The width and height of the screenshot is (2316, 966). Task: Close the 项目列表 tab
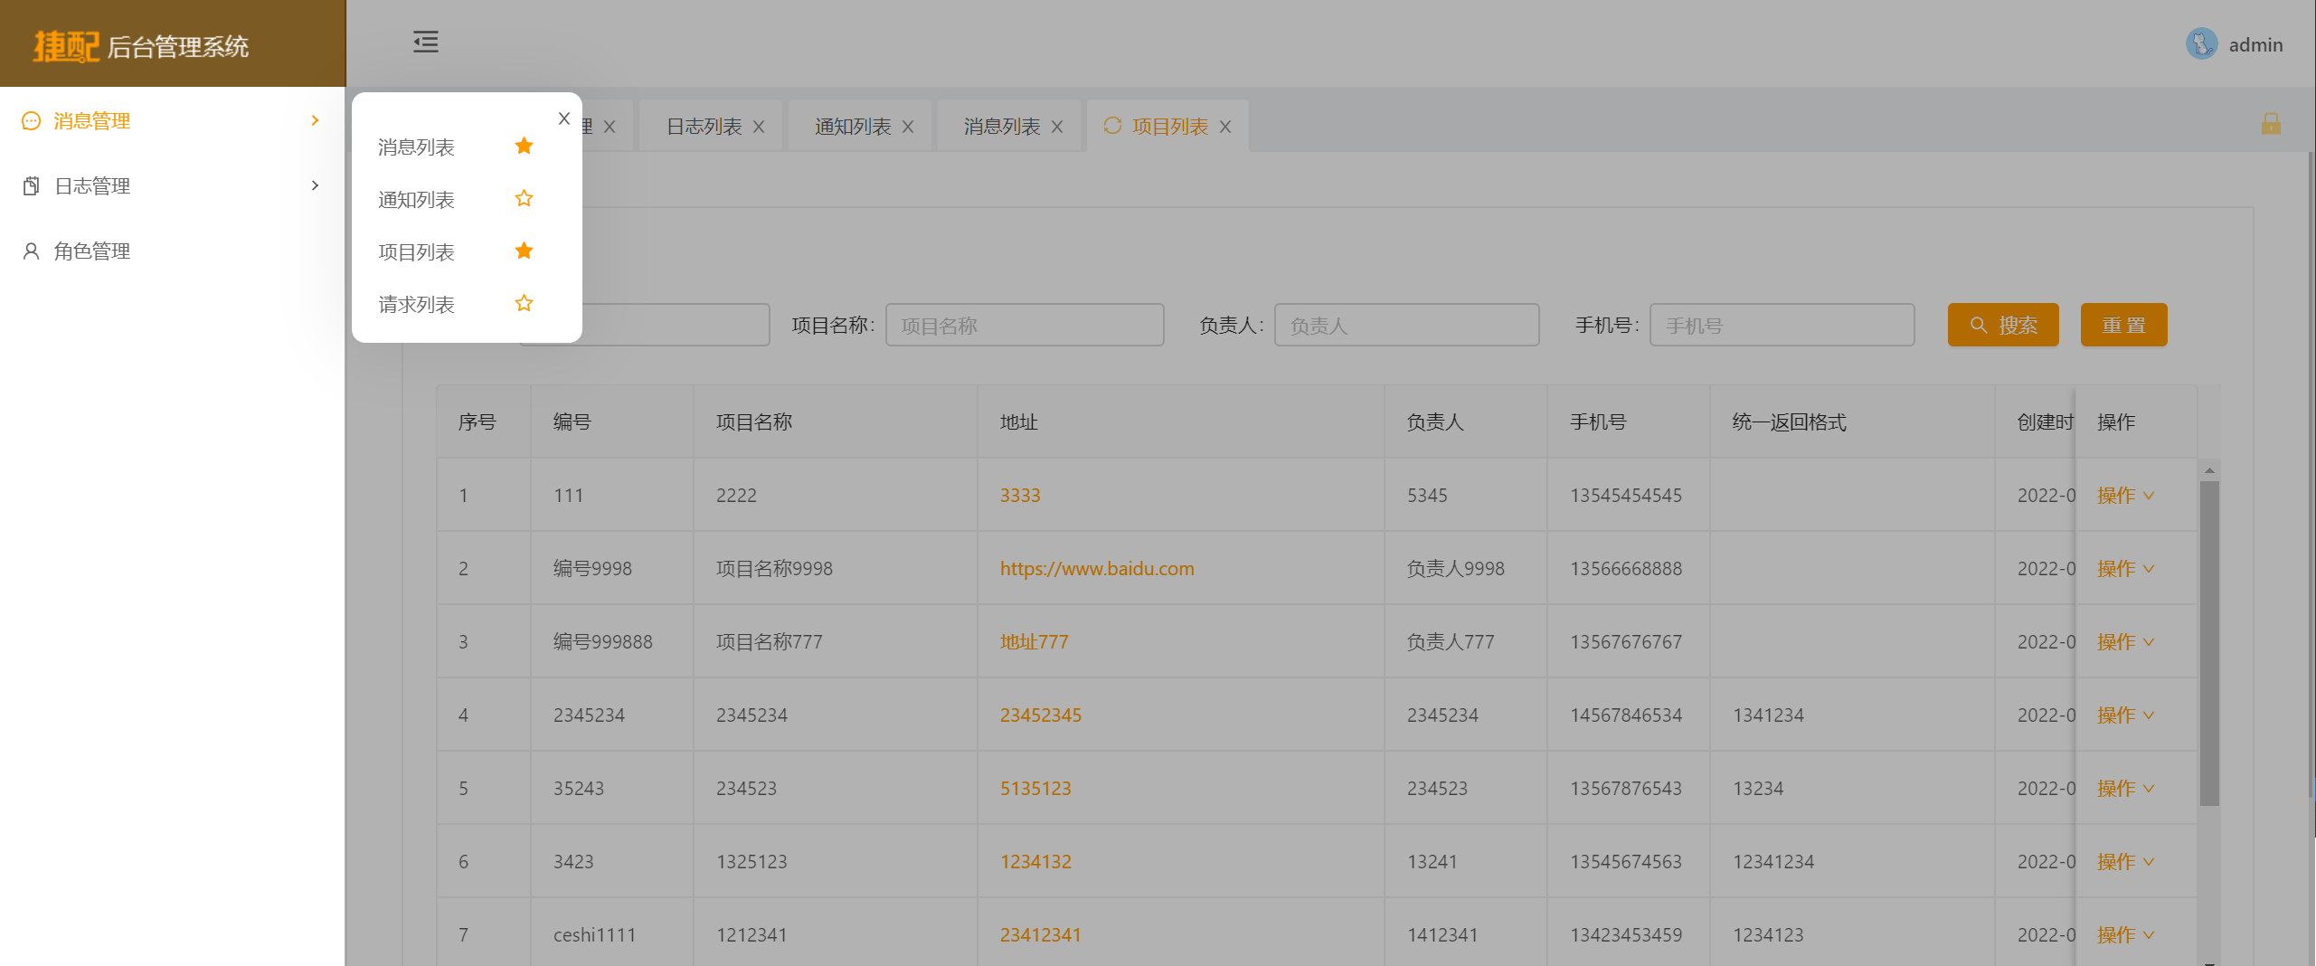(x=1225, y=127)
